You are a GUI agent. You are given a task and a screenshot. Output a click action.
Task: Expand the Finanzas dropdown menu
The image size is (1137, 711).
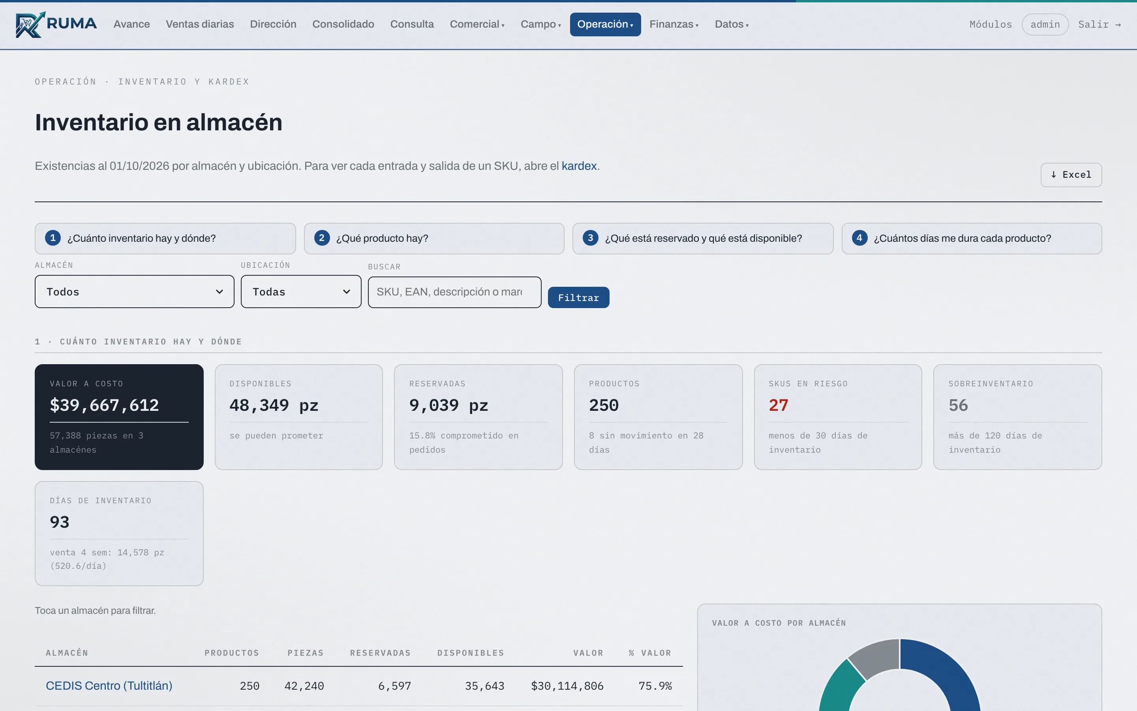point(674,24)
